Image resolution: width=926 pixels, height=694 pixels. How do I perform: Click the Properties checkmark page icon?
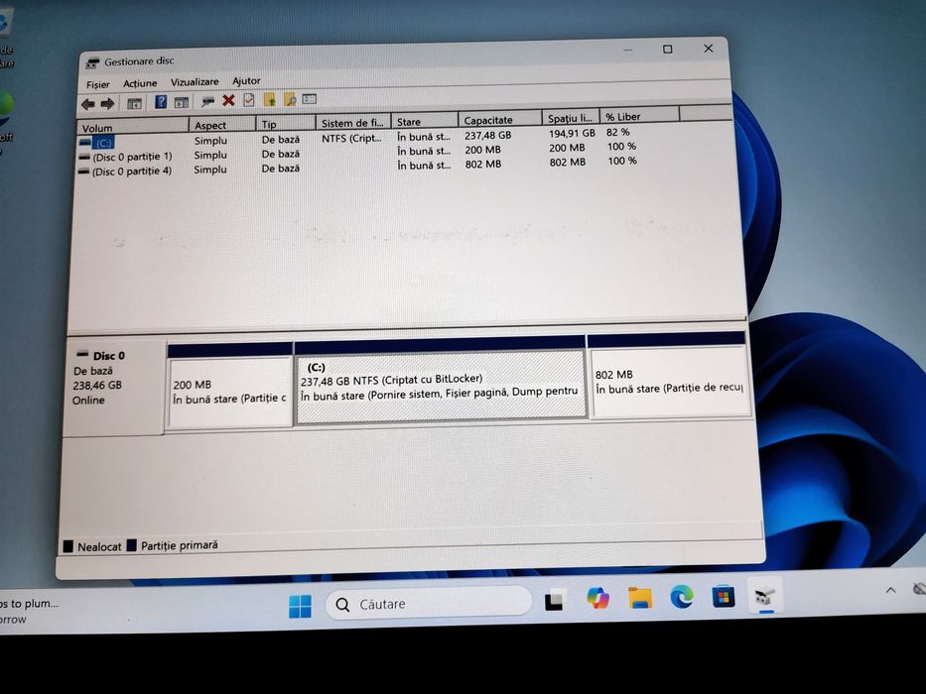pos(249,100)
